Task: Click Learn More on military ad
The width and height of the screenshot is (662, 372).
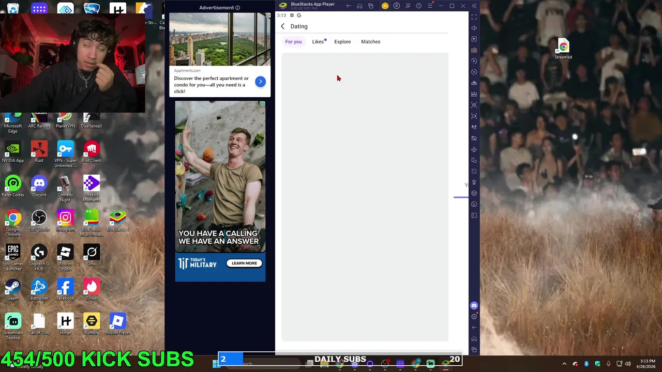Action: tap(244, 263)
